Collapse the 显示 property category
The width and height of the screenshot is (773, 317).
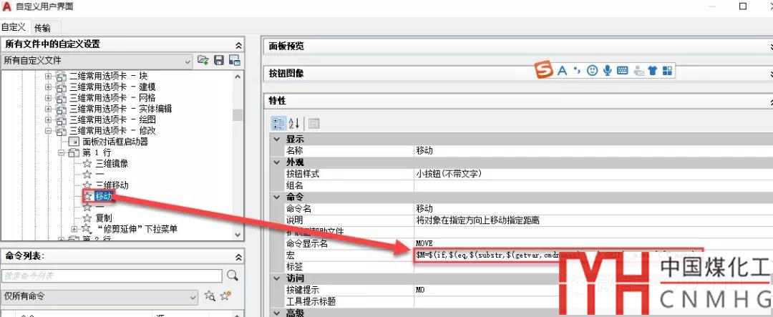[276, 140]
